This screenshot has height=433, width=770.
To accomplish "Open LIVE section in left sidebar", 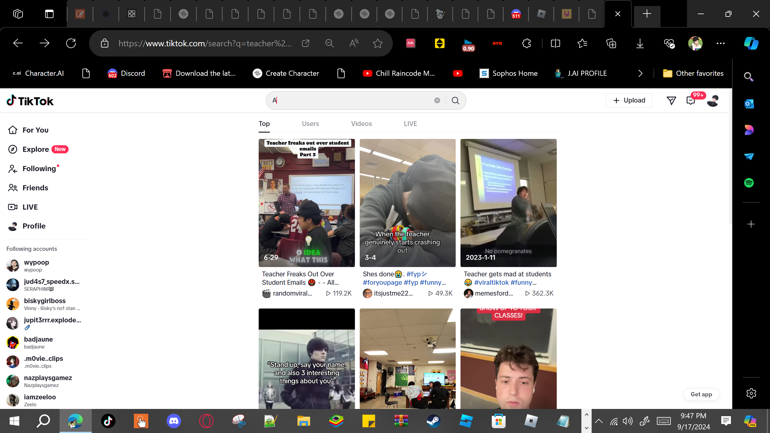I will click(x=30, y=207).
